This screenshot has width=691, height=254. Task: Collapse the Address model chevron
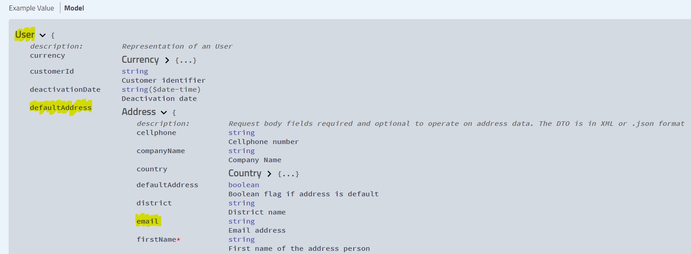pos(164,112)
